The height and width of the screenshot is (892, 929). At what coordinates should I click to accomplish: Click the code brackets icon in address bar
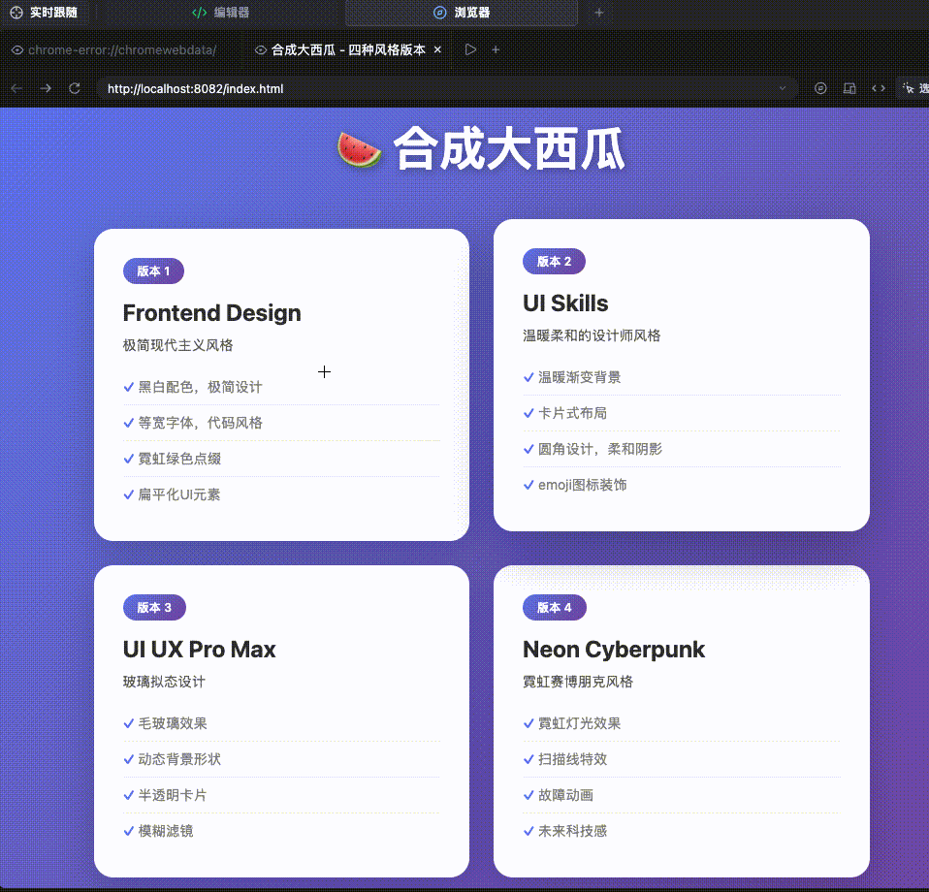pyautogui.click(x=878, y=88)
